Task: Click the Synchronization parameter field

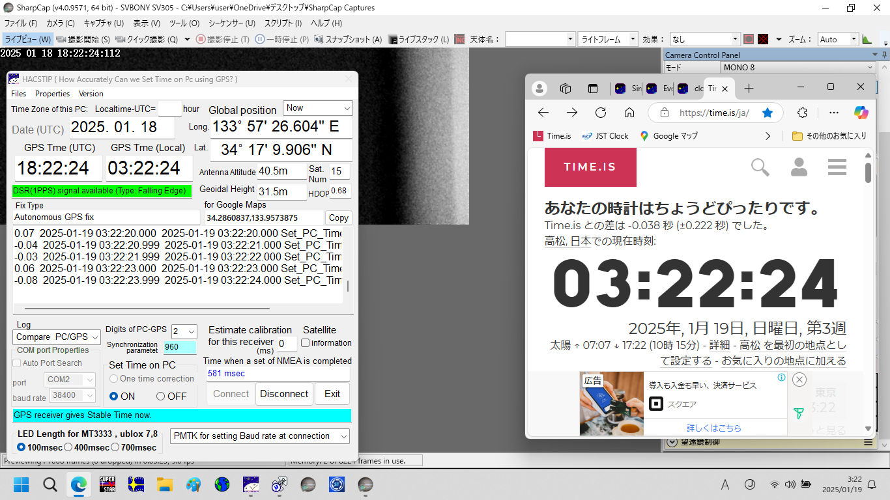Action: coord(179,347)
